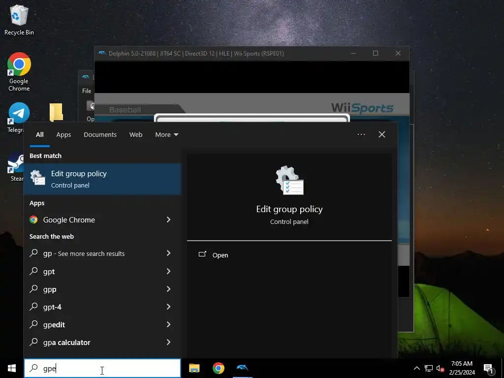Expand the 'gp' web search chevron

pos(168,253)
